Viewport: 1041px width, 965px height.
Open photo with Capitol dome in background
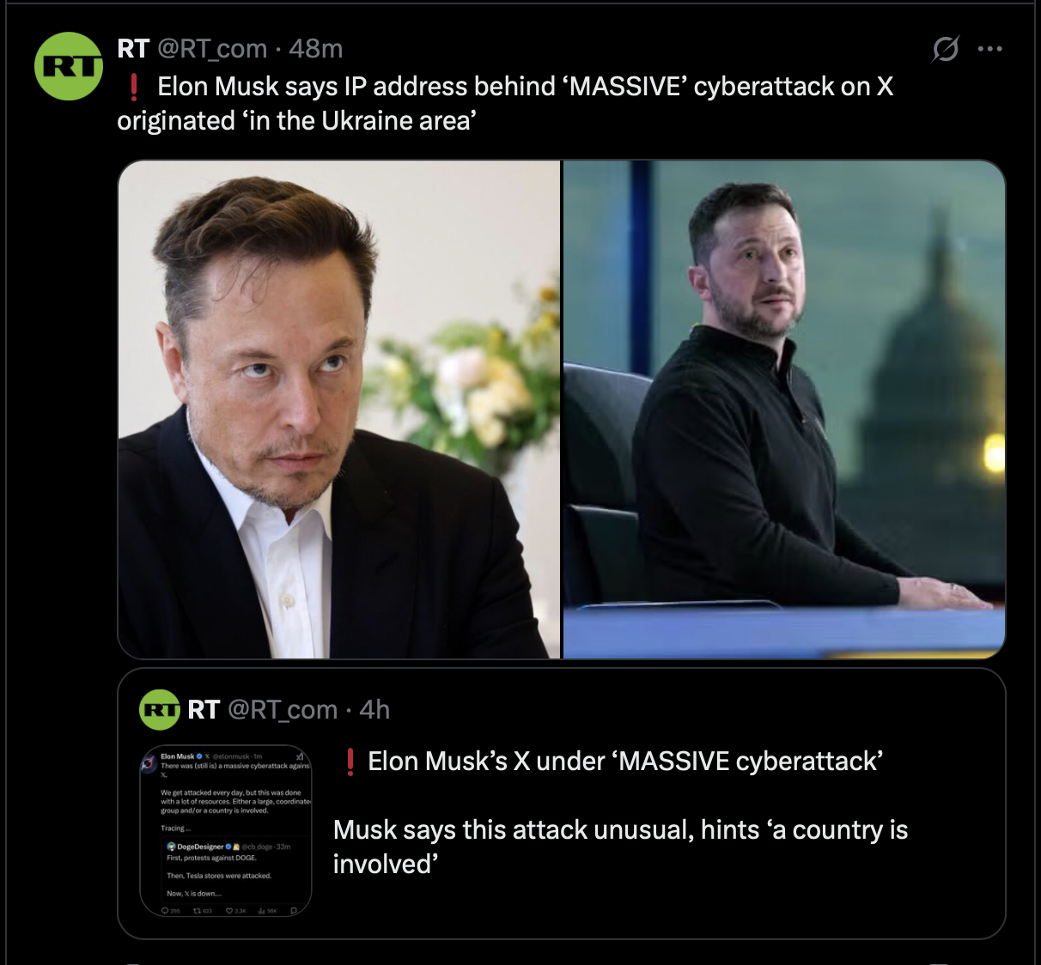pos(784,410)
